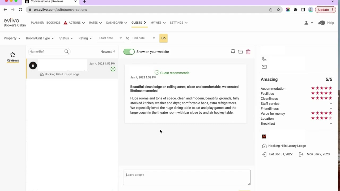Click the phone icon in guest details
340x191 pixels.
point(264,59)
